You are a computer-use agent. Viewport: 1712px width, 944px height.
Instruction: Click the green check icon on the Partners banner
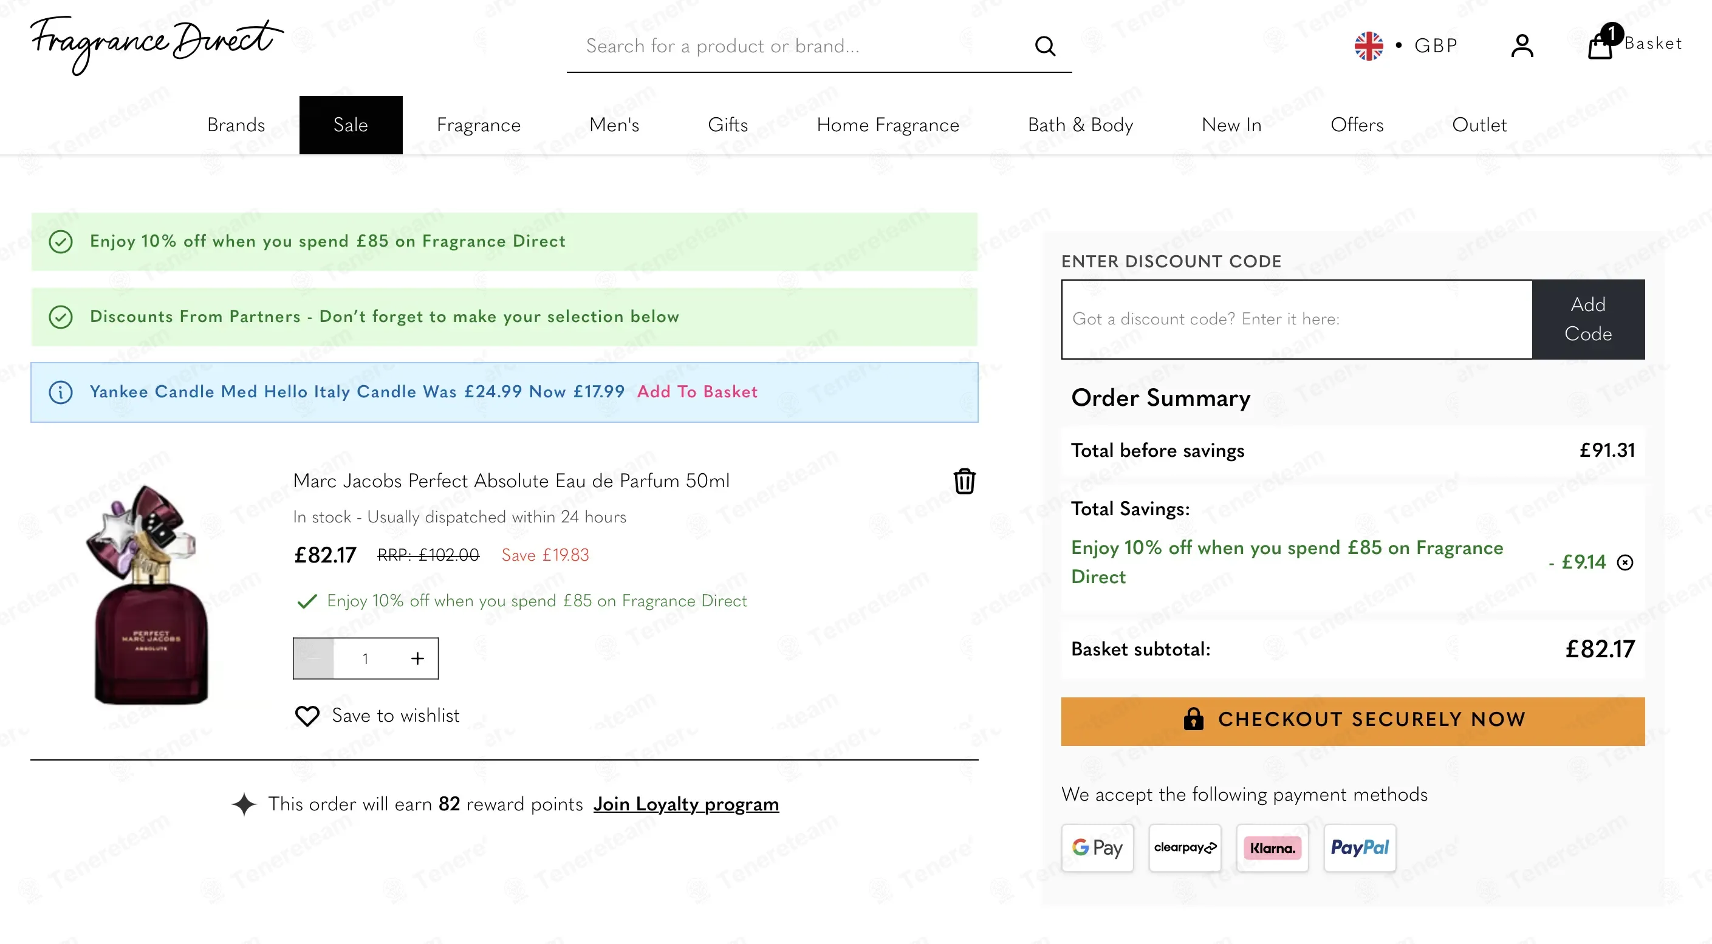pos(61,317)
